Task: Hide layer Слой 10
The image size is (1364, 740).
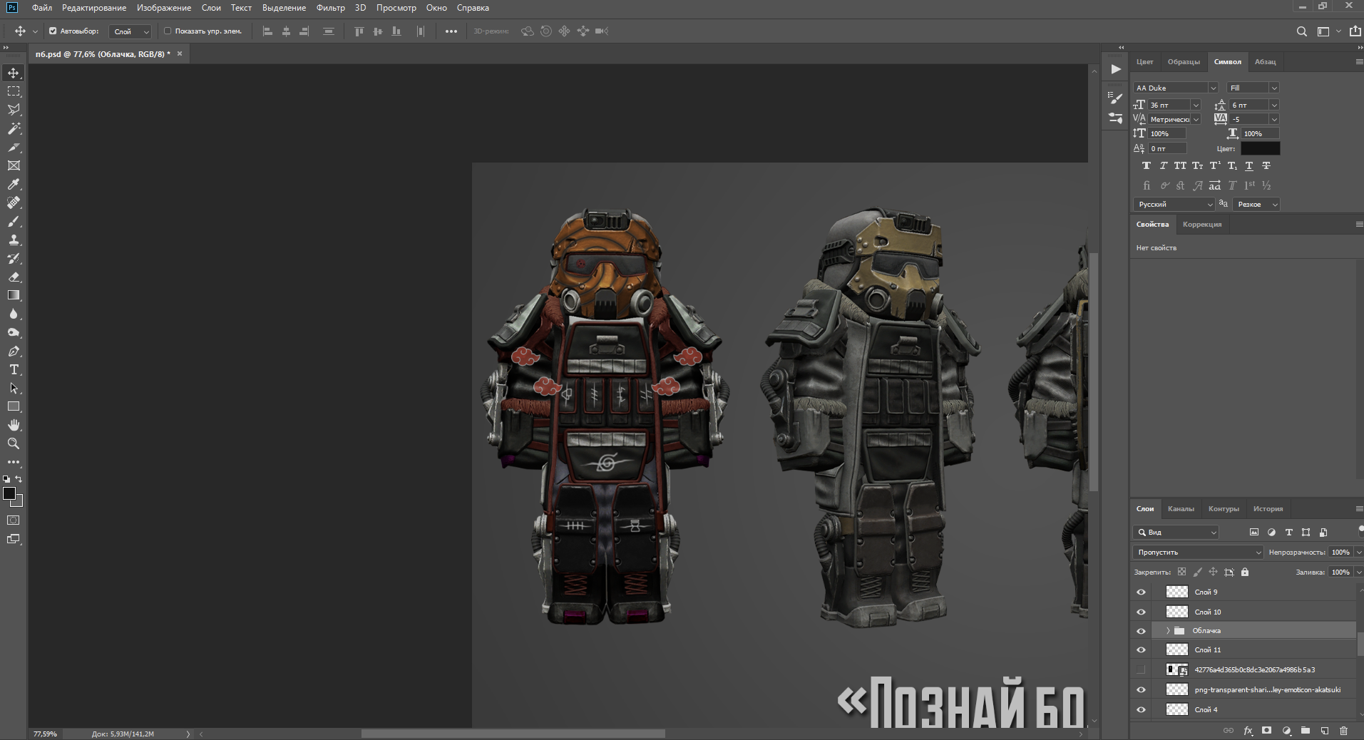Action: [x=1141, y=612]
